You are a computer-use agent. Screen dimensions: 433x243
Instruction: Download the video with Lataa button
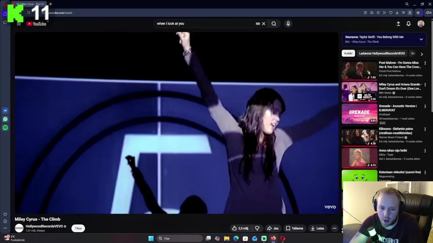click(317, 228)
